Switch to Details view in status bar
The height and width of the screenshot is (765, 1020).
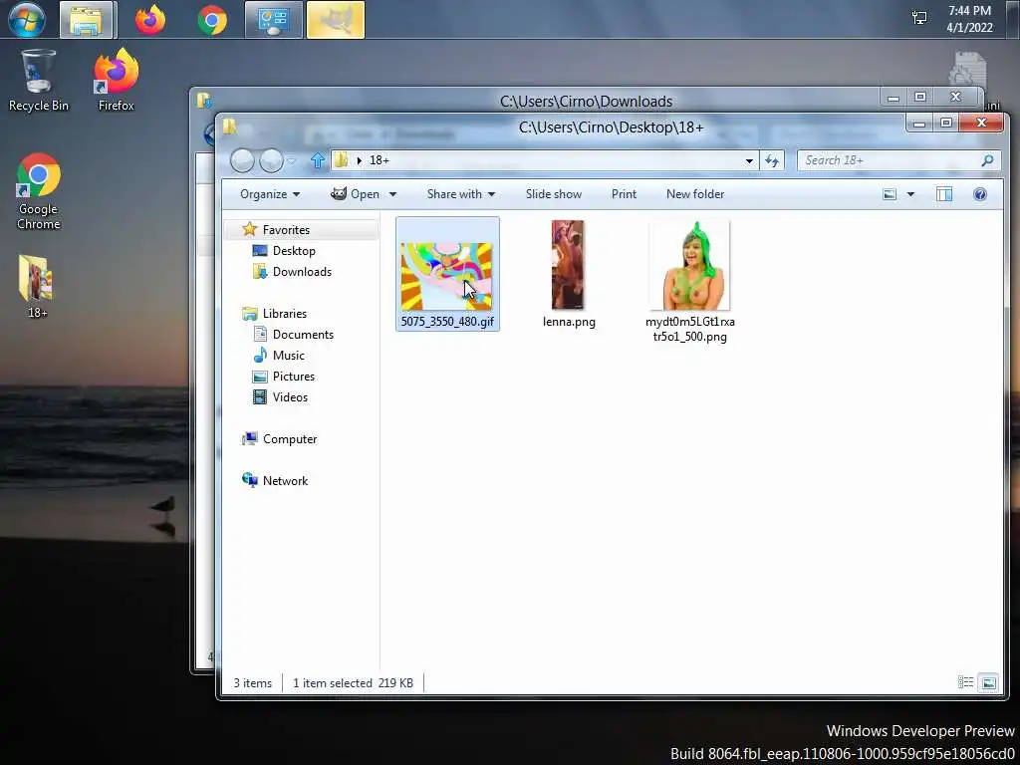965,682
